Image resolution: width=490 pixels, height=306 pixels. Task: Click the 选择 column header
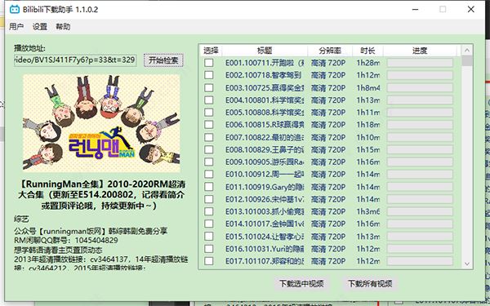pos(211,51)
